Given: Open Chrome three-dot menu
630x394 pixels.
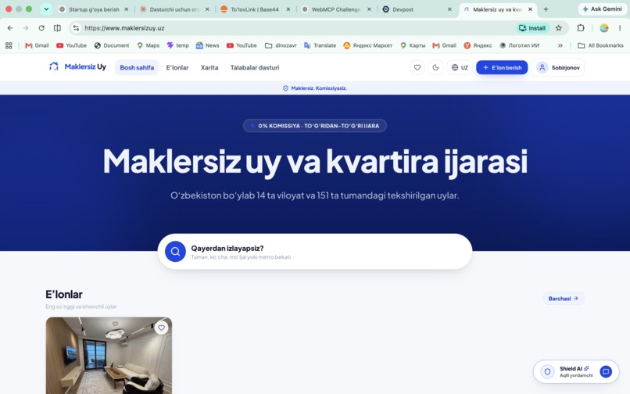Looking at the screenshot, I should pos(620,27).
